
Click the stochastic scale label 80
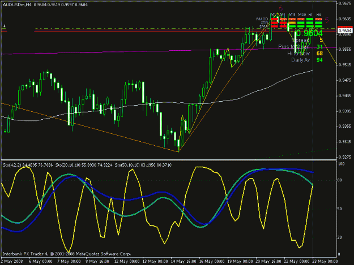point(340,180)
